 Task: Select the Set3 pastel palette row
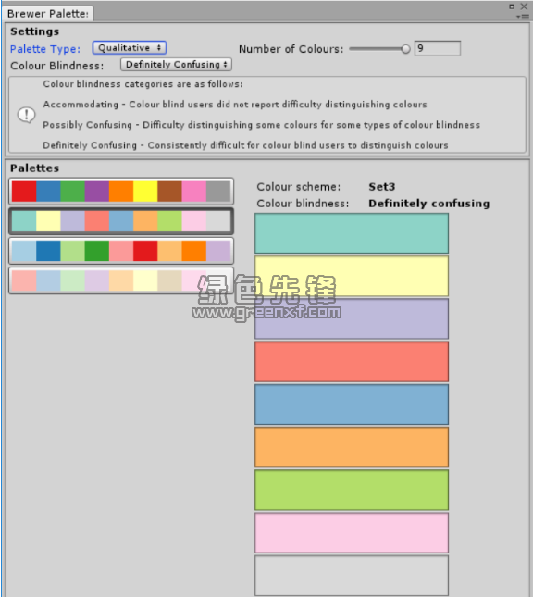tap(121, 221)
